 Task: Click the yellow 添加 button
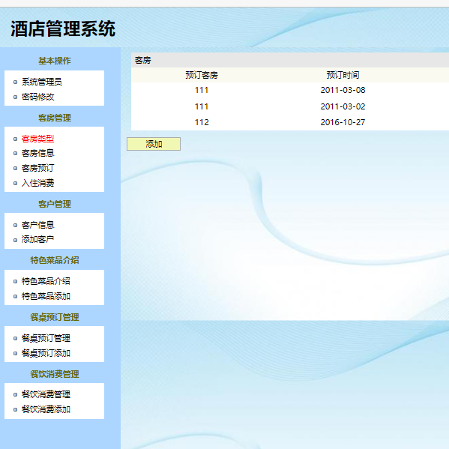(x=154, y=144)
